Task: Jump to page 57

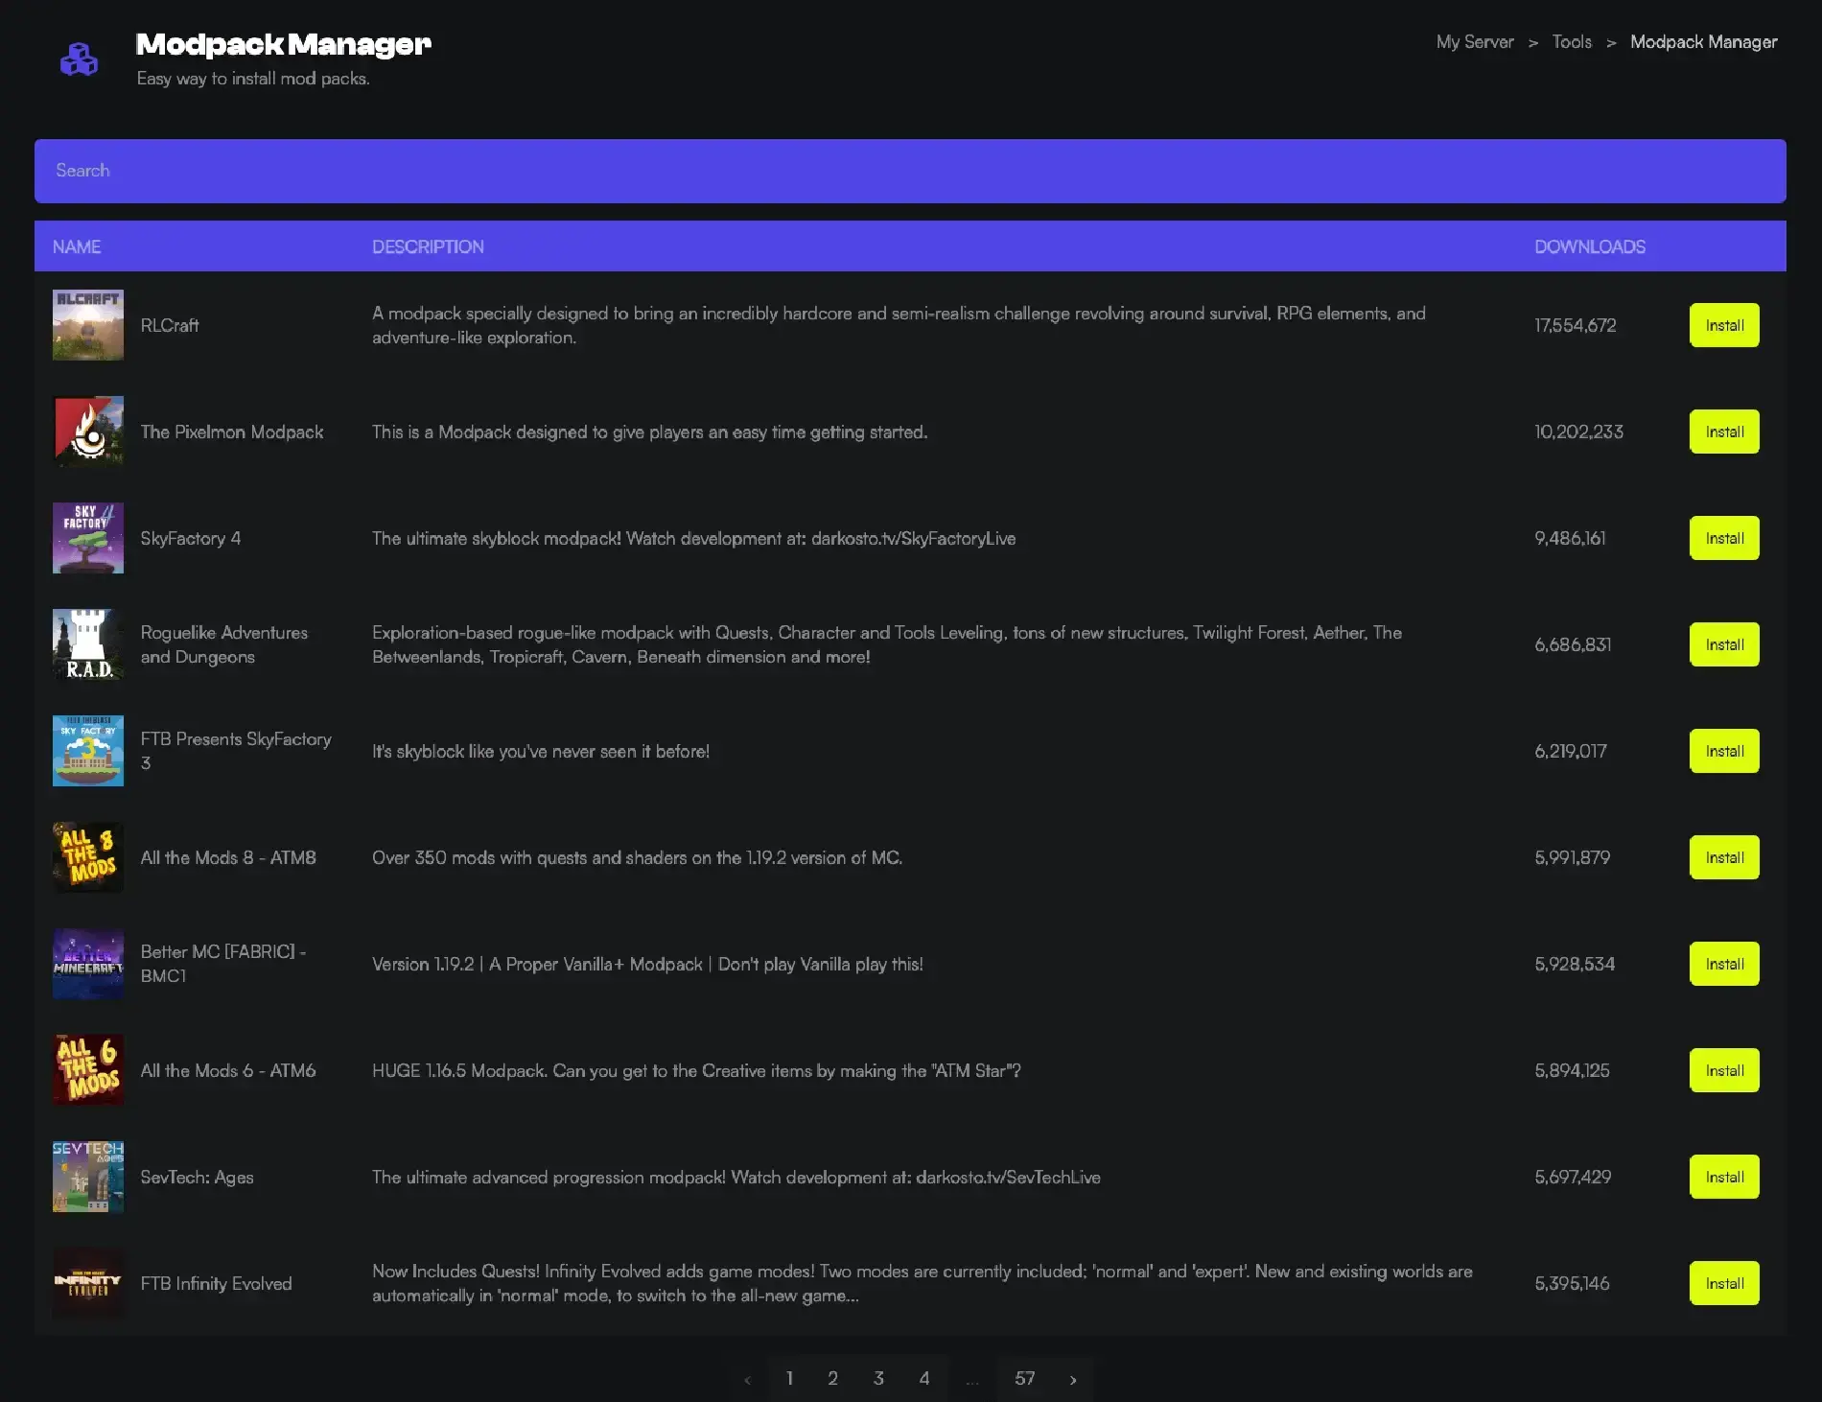Action: (x=1025, y=1378)
